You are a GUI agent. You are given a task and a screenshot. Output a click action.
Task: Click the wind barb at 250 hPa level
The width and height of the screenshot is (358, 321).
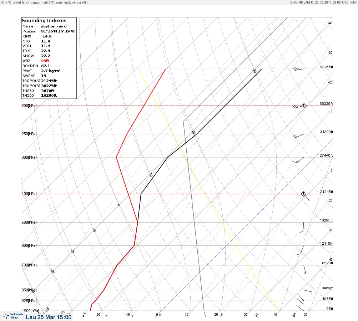pos(298,136)
